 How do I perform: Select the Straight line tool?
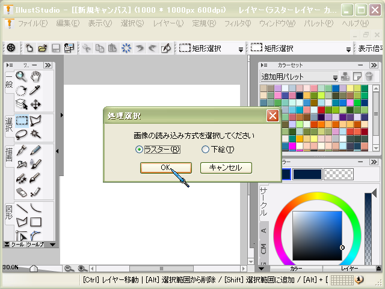[22, 208]
